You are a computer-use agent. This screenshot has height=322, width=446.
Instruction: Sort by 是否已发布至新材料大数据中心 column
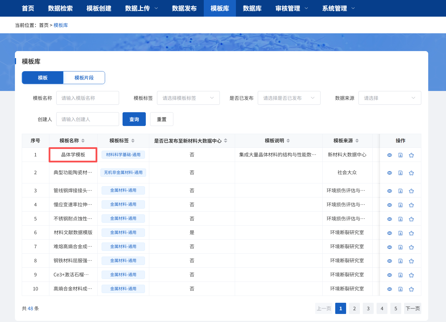pyautogui.click(x=226, y=141)
